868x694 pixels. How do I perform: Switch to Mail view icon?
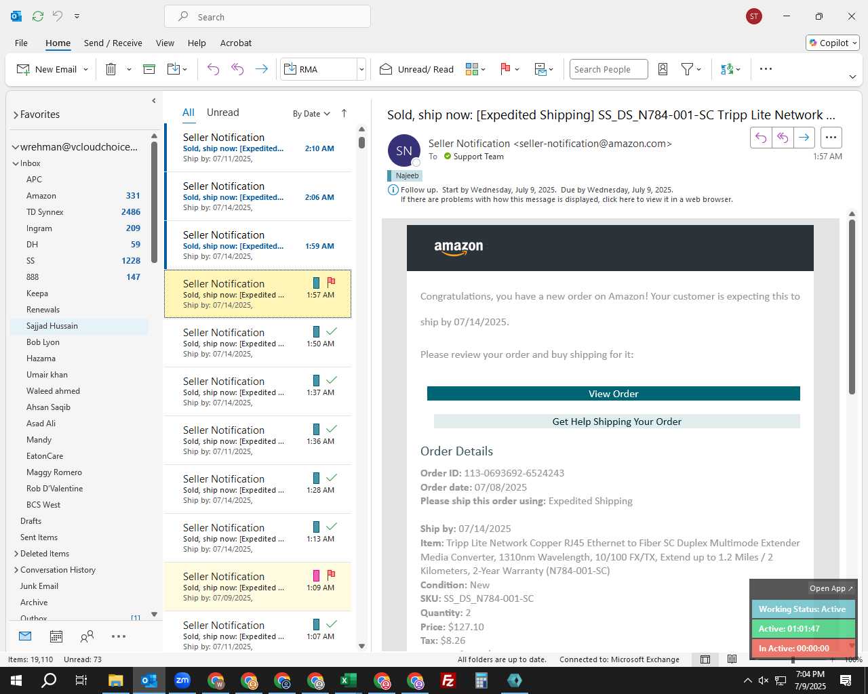click(25, 636)
